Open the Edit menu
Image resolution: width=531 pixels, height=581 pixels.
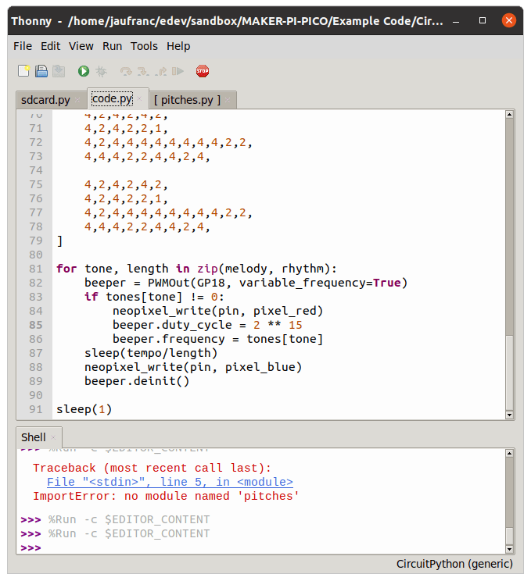51,46
